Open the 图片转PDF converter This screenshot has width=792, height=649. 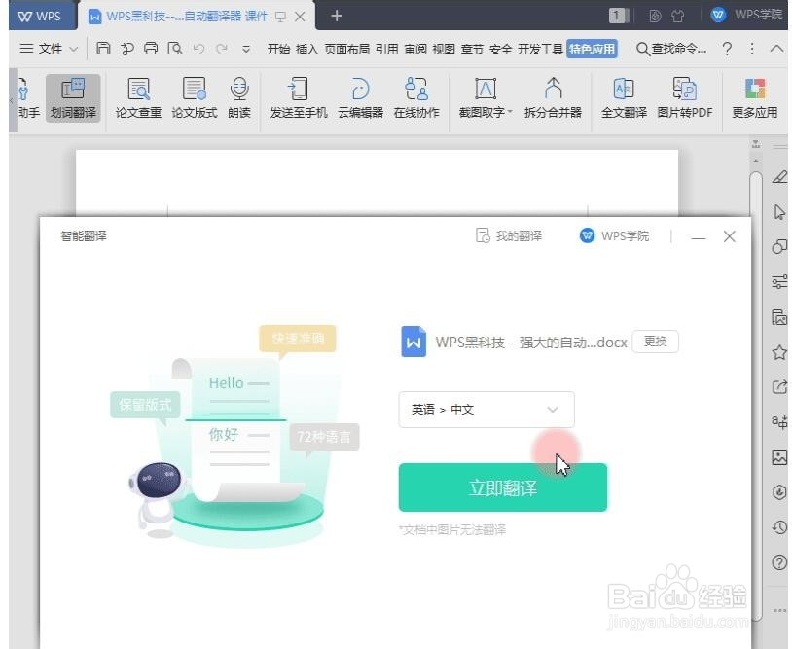click(x=687, y=97)
